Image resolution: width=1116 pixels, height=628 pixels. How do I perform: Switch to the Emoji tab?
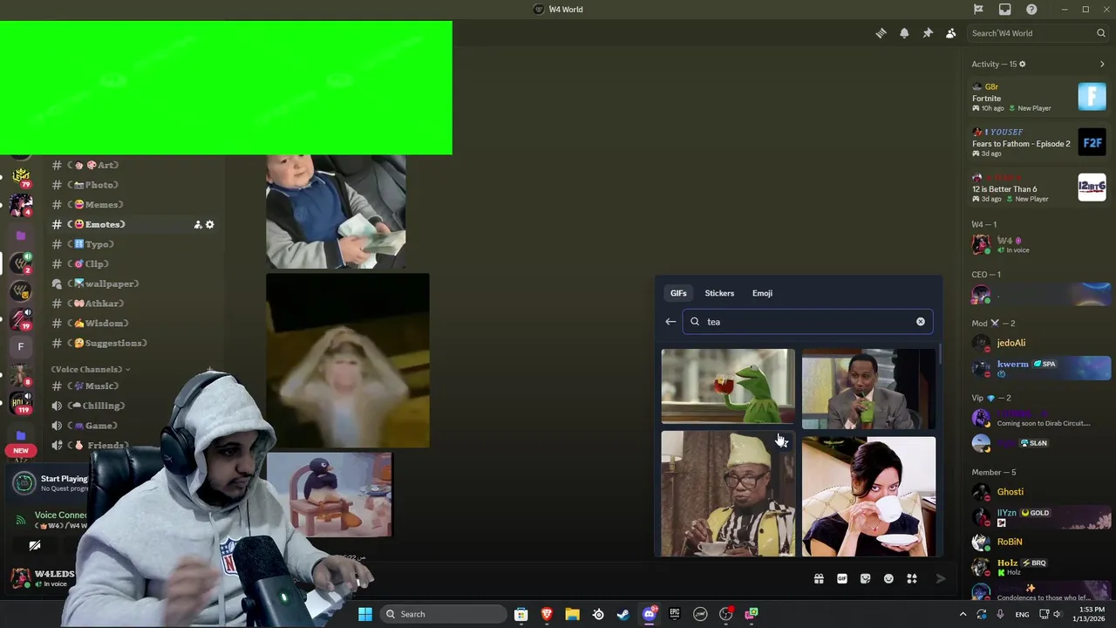click(x=762, y=293)
